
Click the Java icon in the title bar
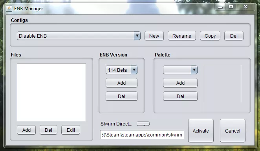9,9
